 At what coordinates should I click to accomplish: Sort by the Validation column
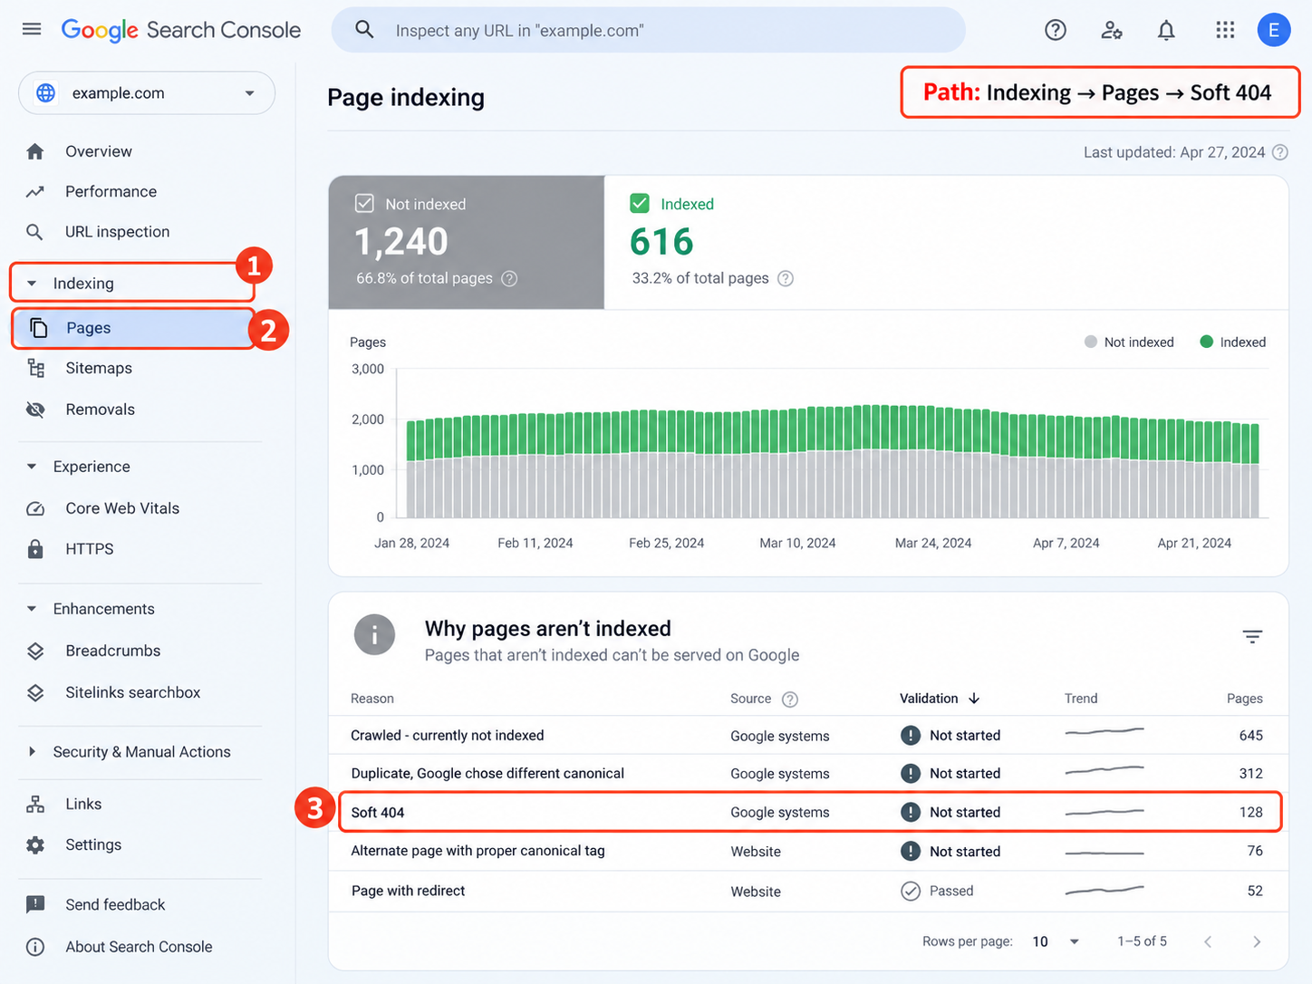[x=940, y=699]
